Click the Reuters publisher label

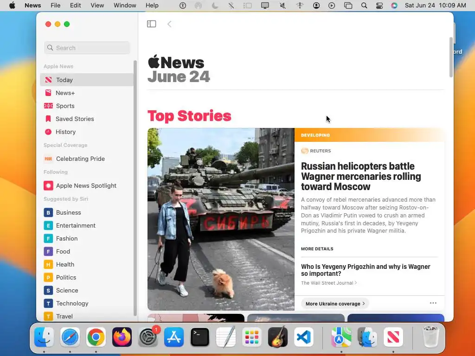click(x=316, y=151)
